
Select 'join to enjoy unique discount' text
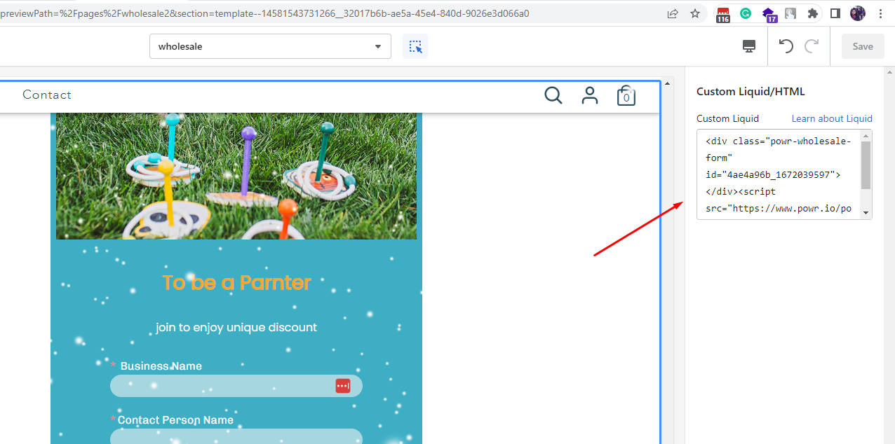click(x=236, y=327)
